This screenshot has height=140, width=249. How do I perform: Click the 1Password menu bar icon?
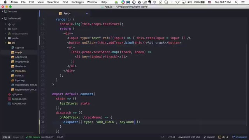coord(134,2)
